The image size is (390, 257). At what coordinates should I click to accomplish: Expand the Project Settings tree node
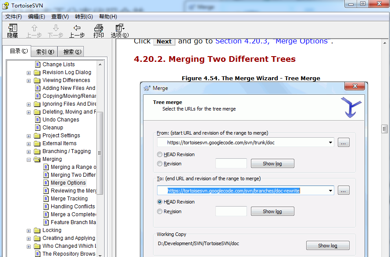[x=29, y=136]
